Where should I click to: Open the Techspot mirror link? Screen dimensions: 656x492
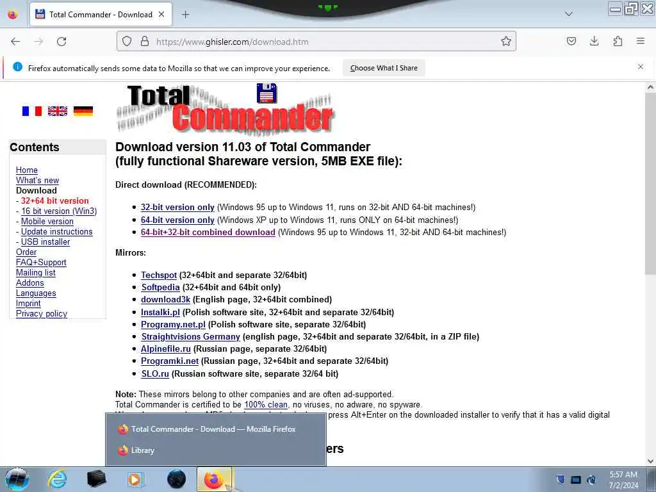[x=159, y=275]
